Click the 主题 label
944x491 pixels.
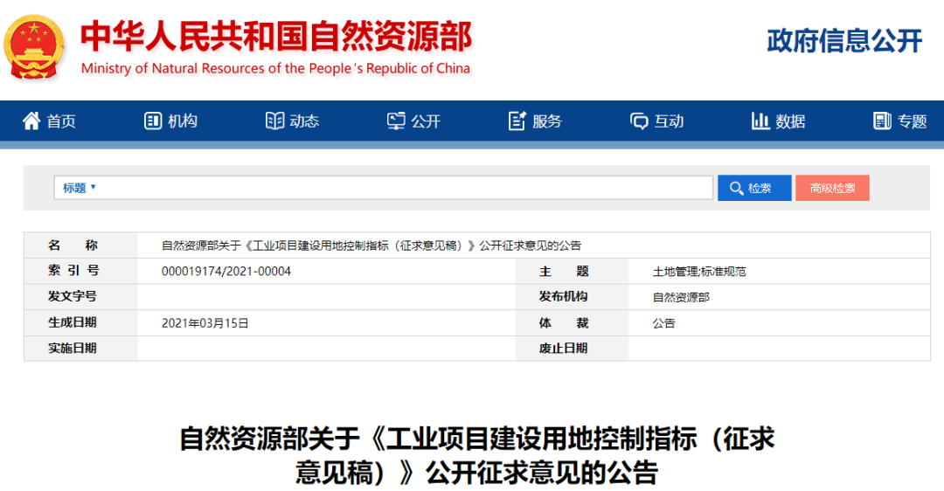564,272
